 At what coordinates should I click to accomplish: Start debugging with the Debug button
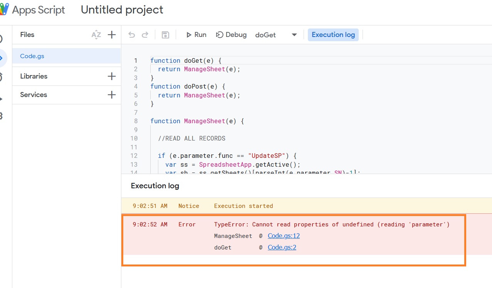(231, 35)
